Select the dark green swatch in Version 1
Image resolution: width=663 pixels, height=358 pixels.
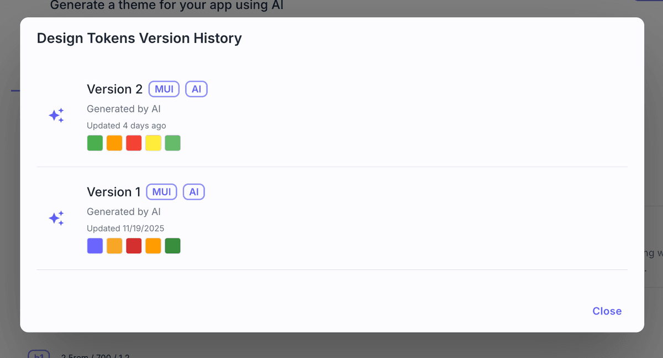point(172,245)
